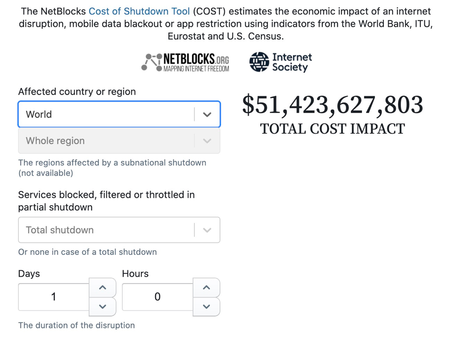Viewport: 452px width, 337px height.
Task: Increase the Days value with up arrow
Action: [103, 287]
